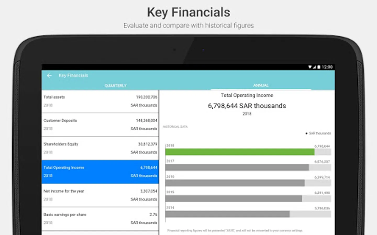This screenshot has height=235, width=377.
Task: Tap the green 2018 bar
Action: pos(240,152)
